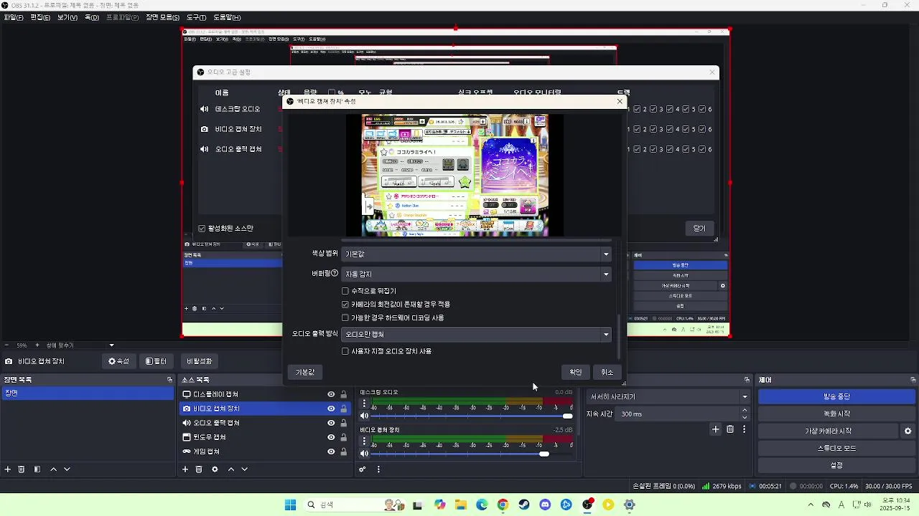Image resolution: width=919 pixels, height=516 pixels.
Task: Click 녹화 시작 to start recording
Action: tap(836, 414)
